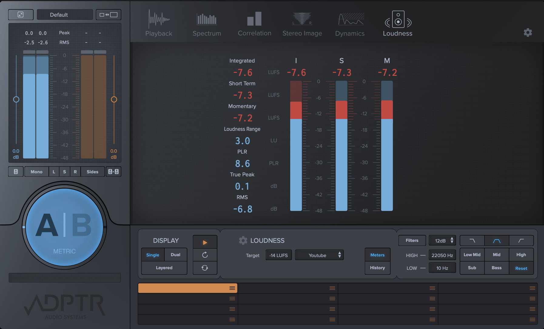Viewport: 544px width, 329px height.
Task: Open the Playback waveform view
Action: 159,24
